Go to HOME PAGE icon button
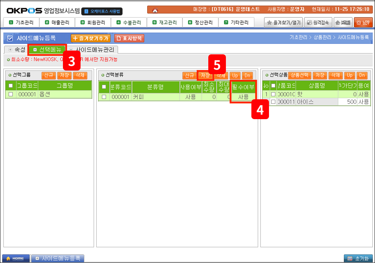Screen dimensions: 375x263 pos(343,22)
